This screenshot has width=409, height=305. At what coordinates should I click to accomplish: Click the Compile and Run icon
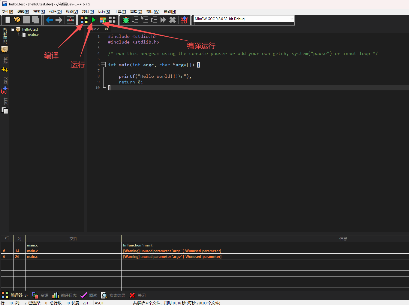pos(103,20)
